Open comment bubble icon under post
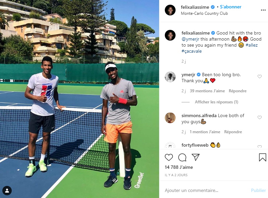Viewport: 268px width, 198px height. 182,157
